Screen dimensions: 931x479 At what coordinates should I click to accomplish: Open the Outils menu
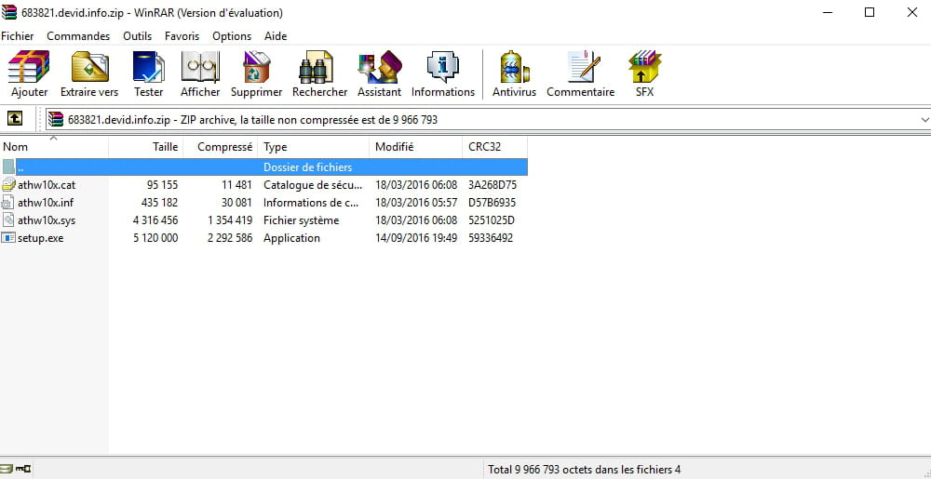tap(137, 36)
